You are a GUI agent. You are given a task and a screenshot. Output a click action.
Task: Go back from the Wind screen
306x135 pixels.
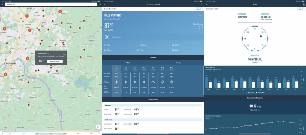[207, 4]
